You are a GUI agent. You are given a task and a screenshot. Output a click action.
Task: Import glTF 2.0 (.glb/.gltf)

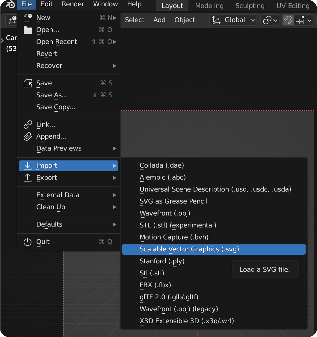pos(214,297)
